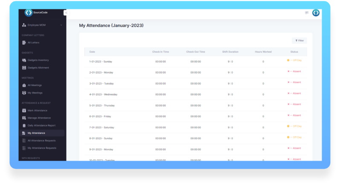Click the SourceCode logo icon in sidebar
Viewport: 340px width, 187px height.
click(x=29, y=13)
